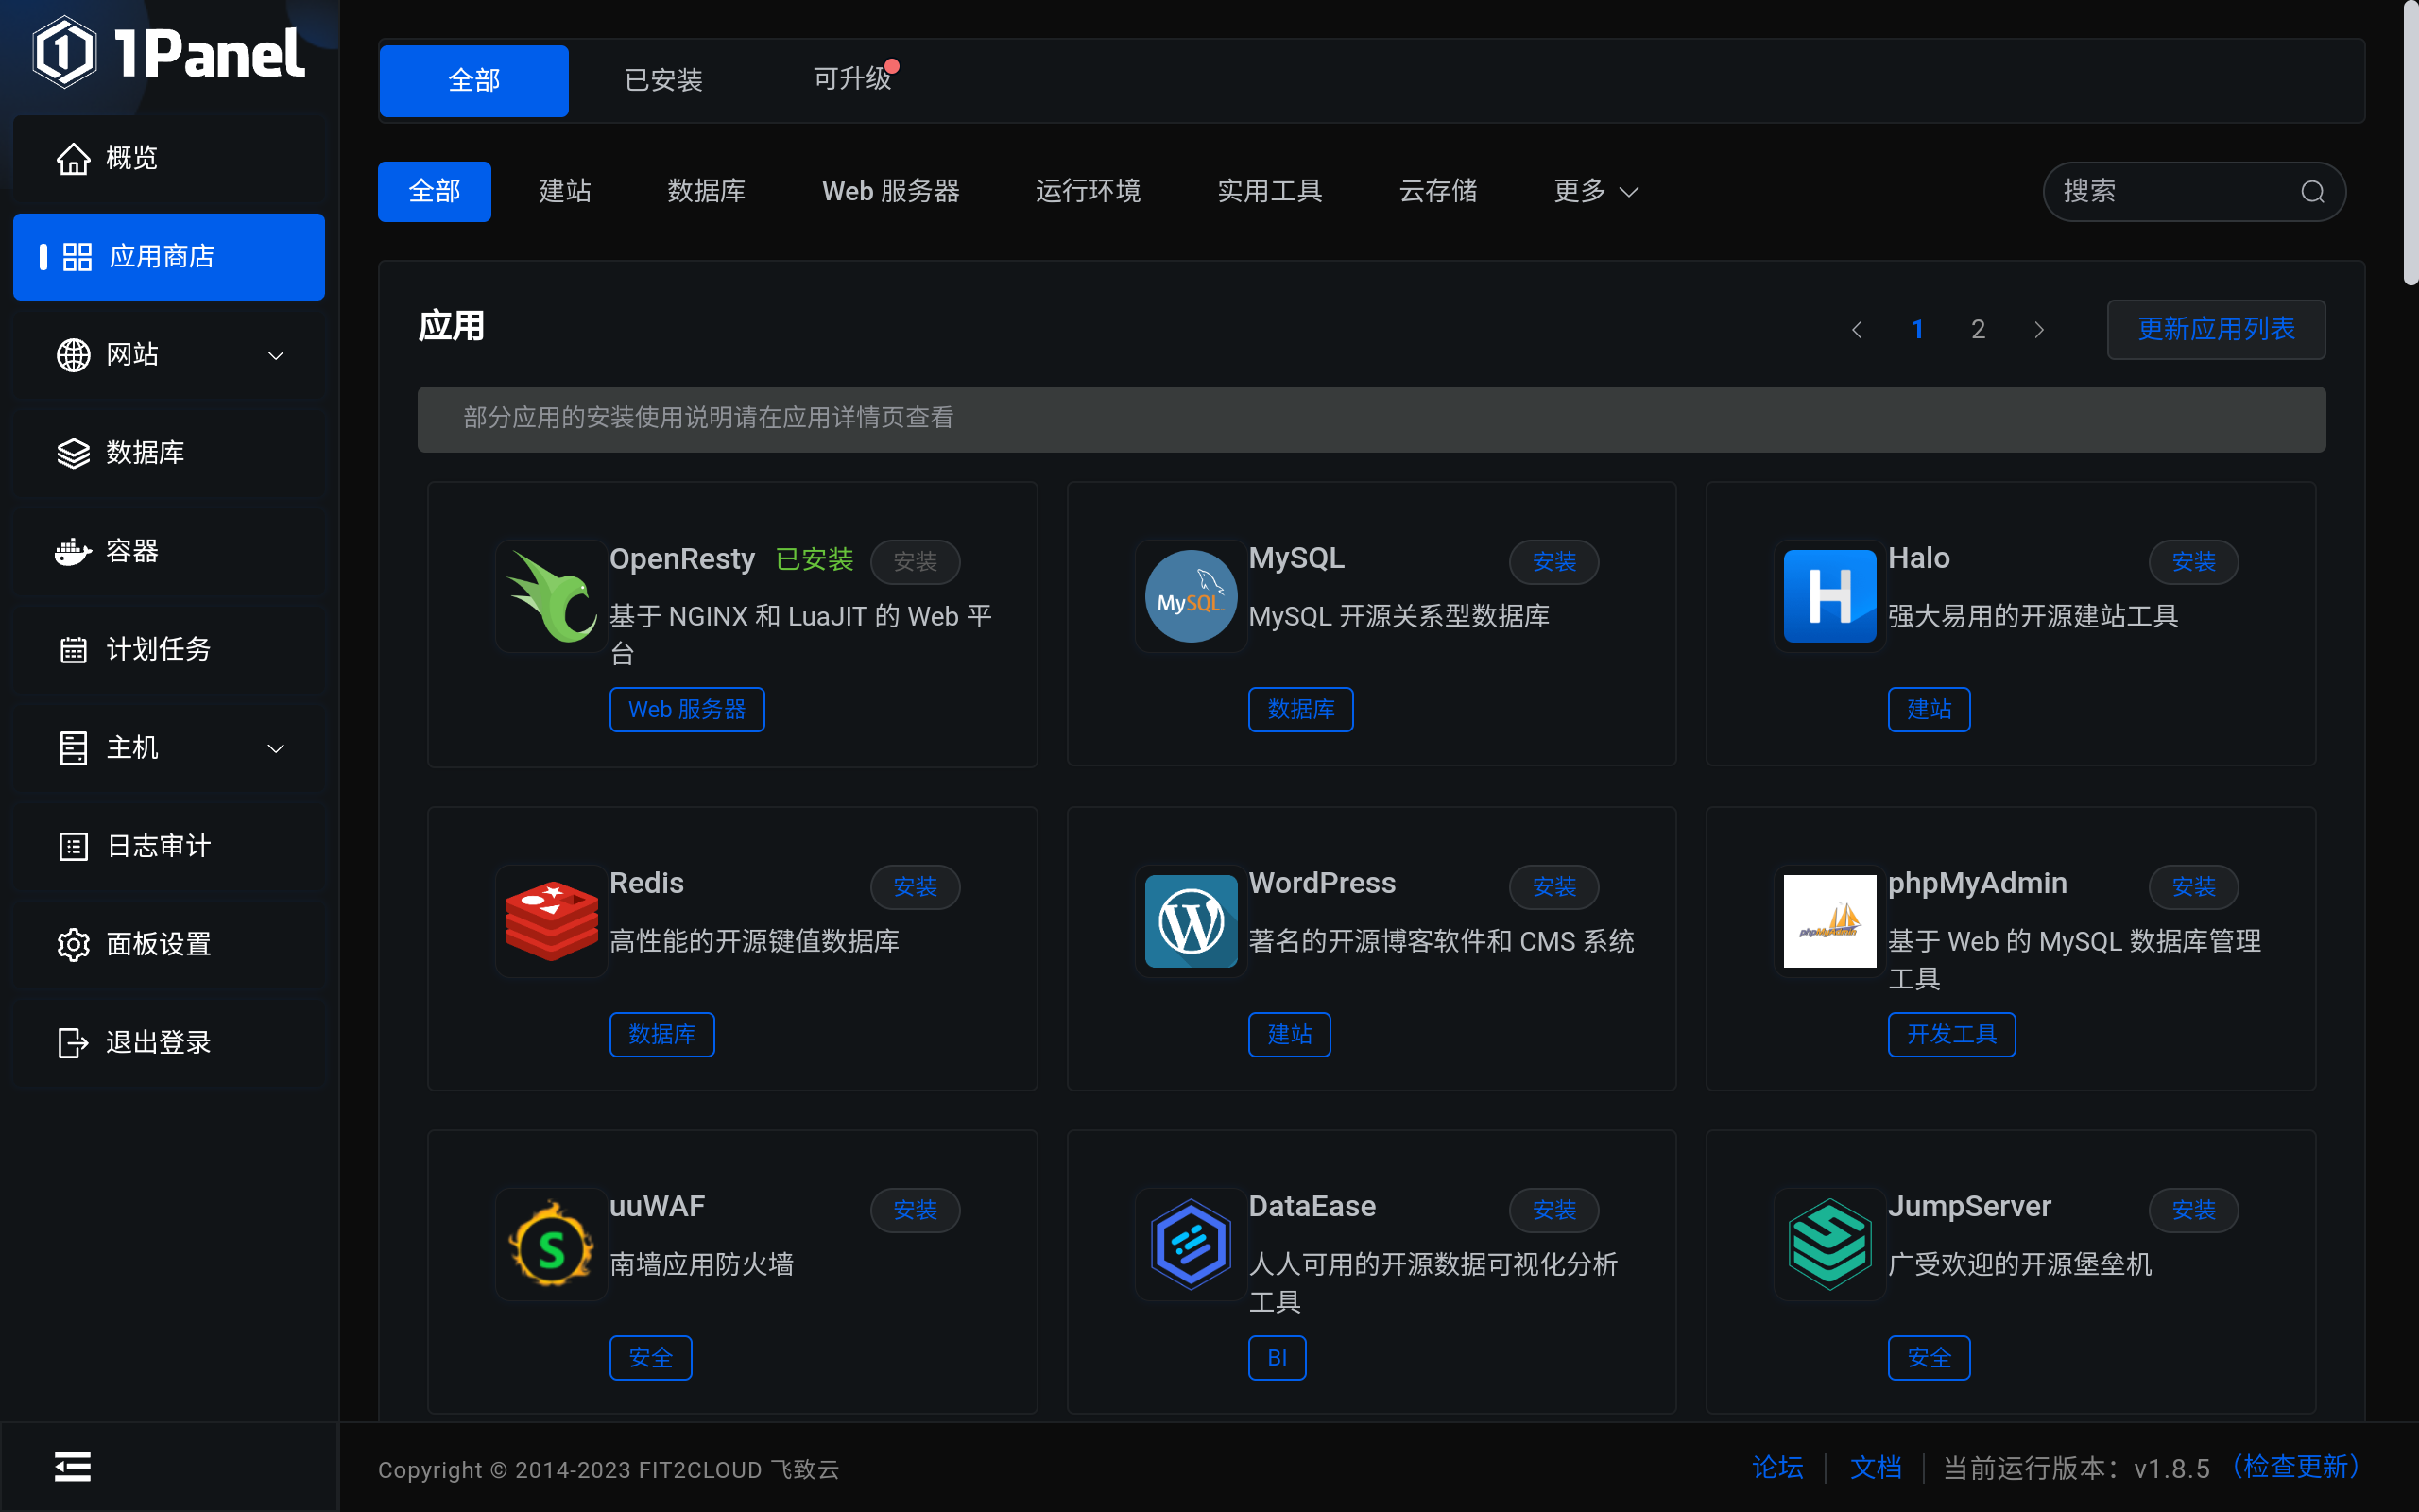
Task: Go to page 2
Action: 1977,330
